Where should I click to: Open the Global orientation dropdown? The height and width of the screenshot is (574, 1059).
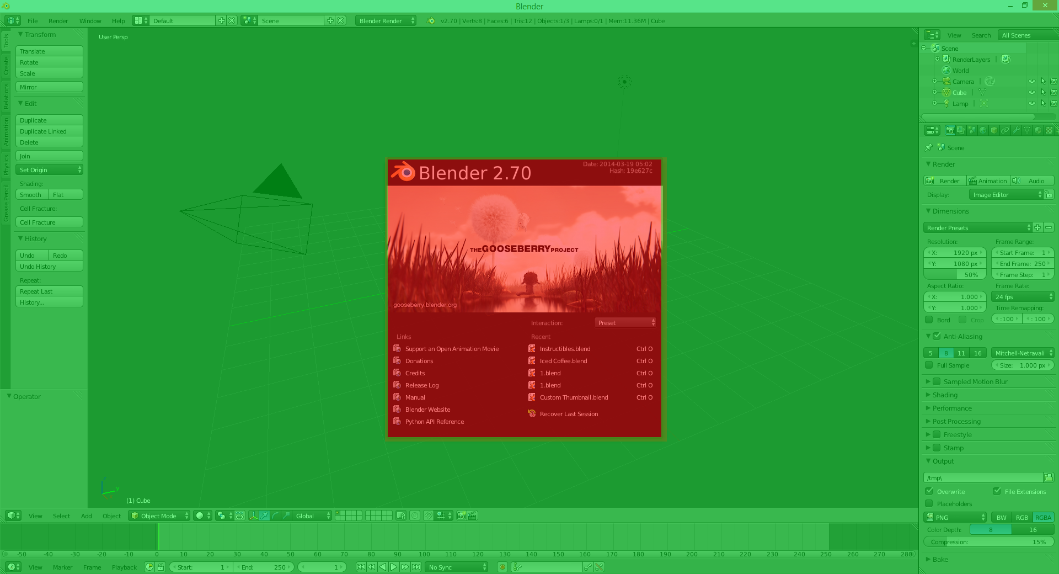[x=312, y=515]
